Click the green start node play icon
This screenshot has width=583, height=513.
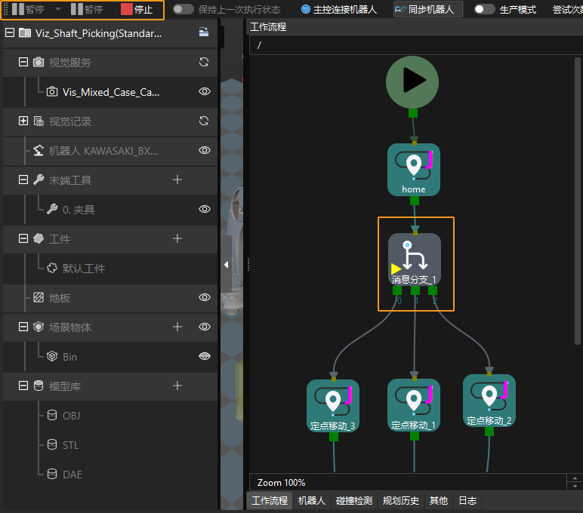(x=412, y=80)
